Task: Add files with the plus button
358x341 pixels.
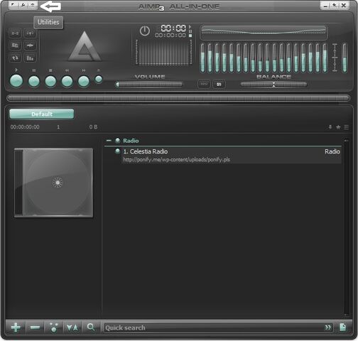Action: click(x=16, y=328)
